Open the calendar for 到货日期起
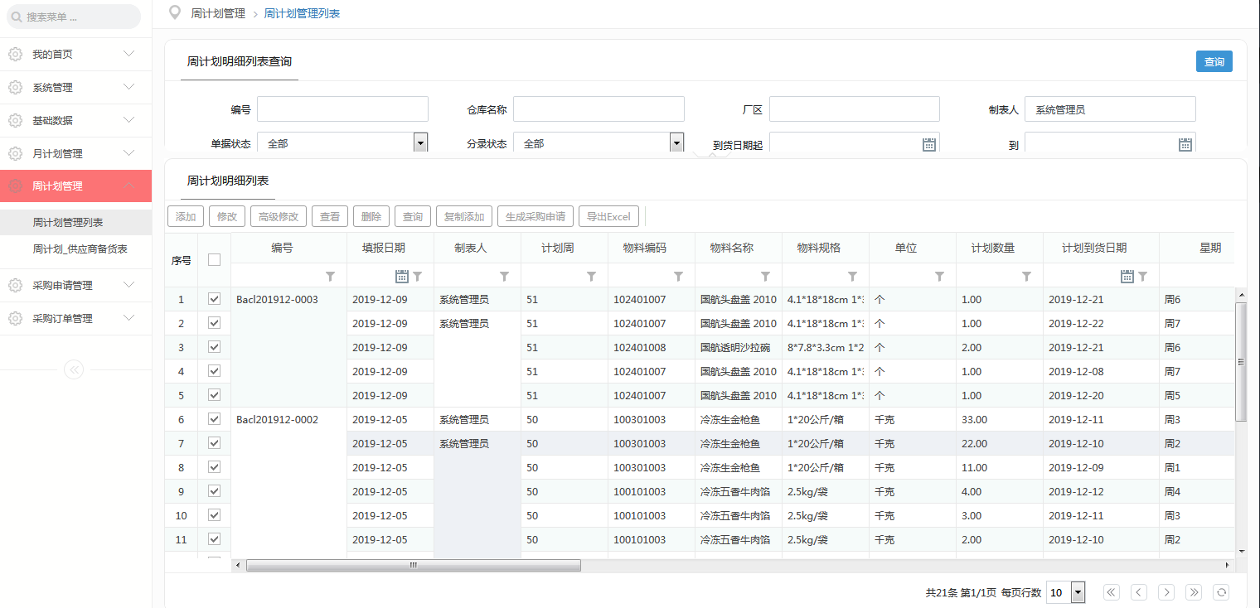Image resolution: width=1260 pixels, height=608 pixels. pyautogui.click(x=929, y=144)
